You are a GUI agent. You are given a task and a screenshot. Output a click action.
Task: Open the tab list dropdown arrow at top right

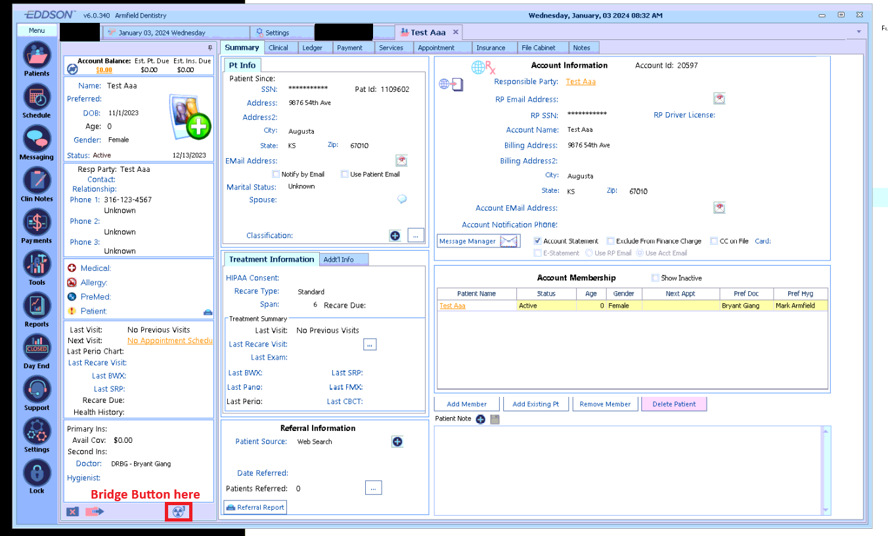859,31
